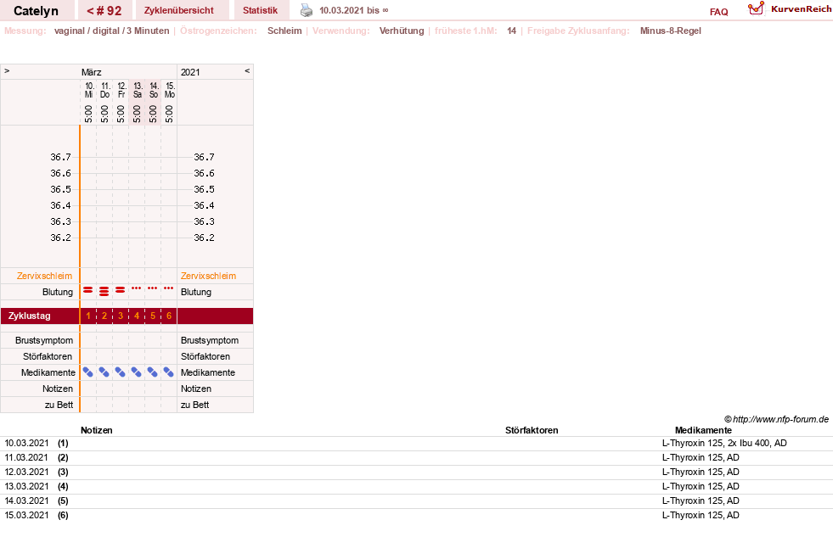Click the Notizen column header in table
Image resolution: width=833 pixels, height=548 pixels.
[x=96, y=430]
